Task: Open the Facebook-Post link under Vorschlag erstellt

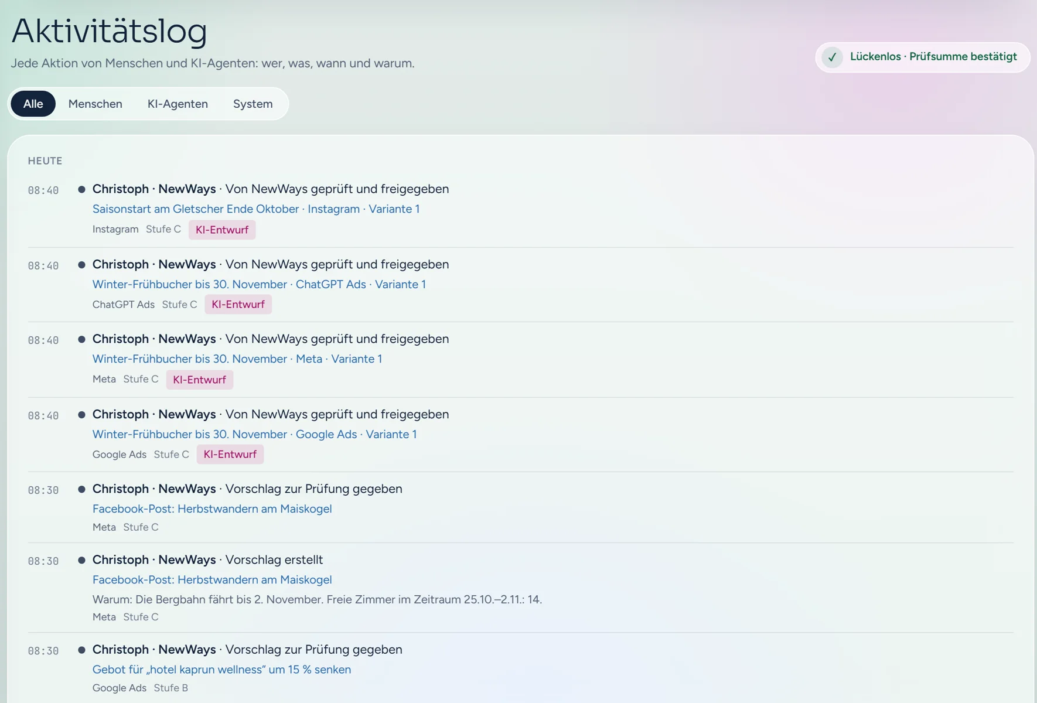Action: (x=212, y=579)
